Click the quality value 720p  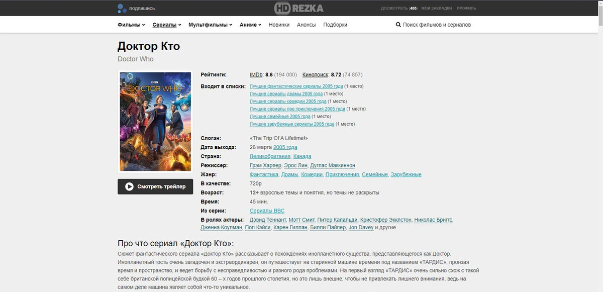256,183
